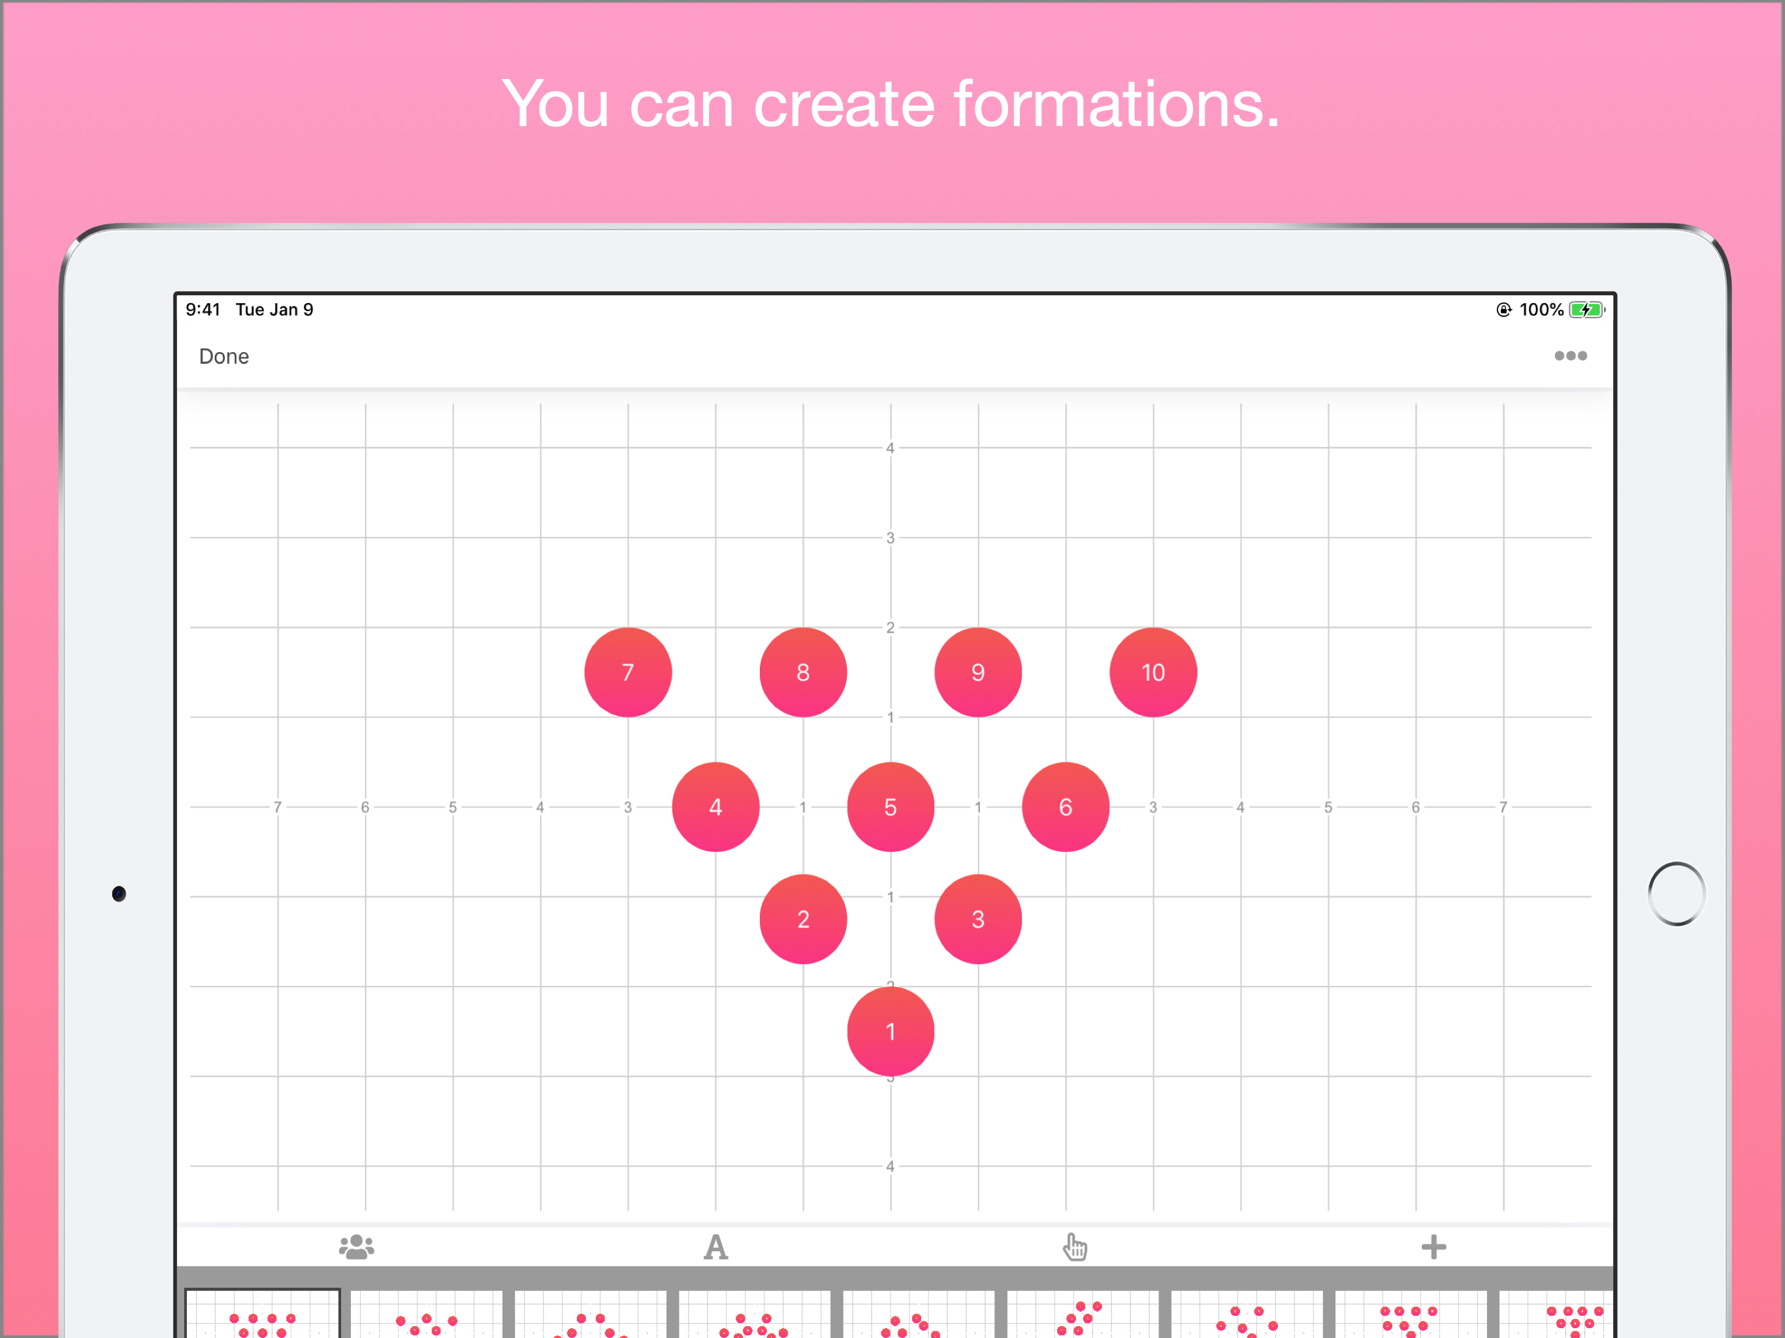The width and height of the screenshot is (1785, 1338).
Task: Select dancer circle 2
Action: click(x=803, y=919)
